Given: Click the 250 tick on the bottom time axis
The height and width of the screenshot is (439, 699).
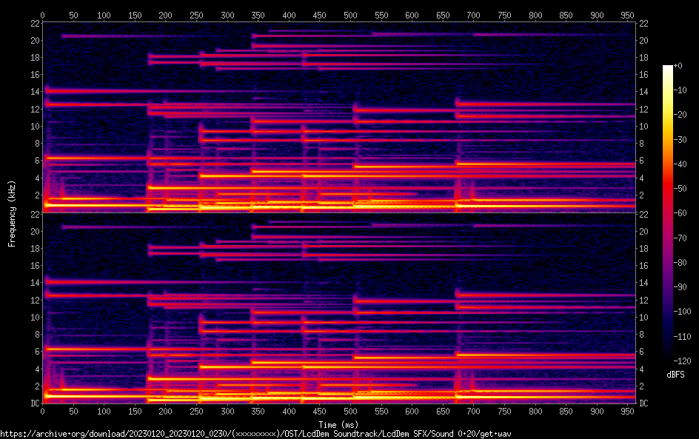Looking at the screenshot, I should pyautogui.click(x=196, y=412).
